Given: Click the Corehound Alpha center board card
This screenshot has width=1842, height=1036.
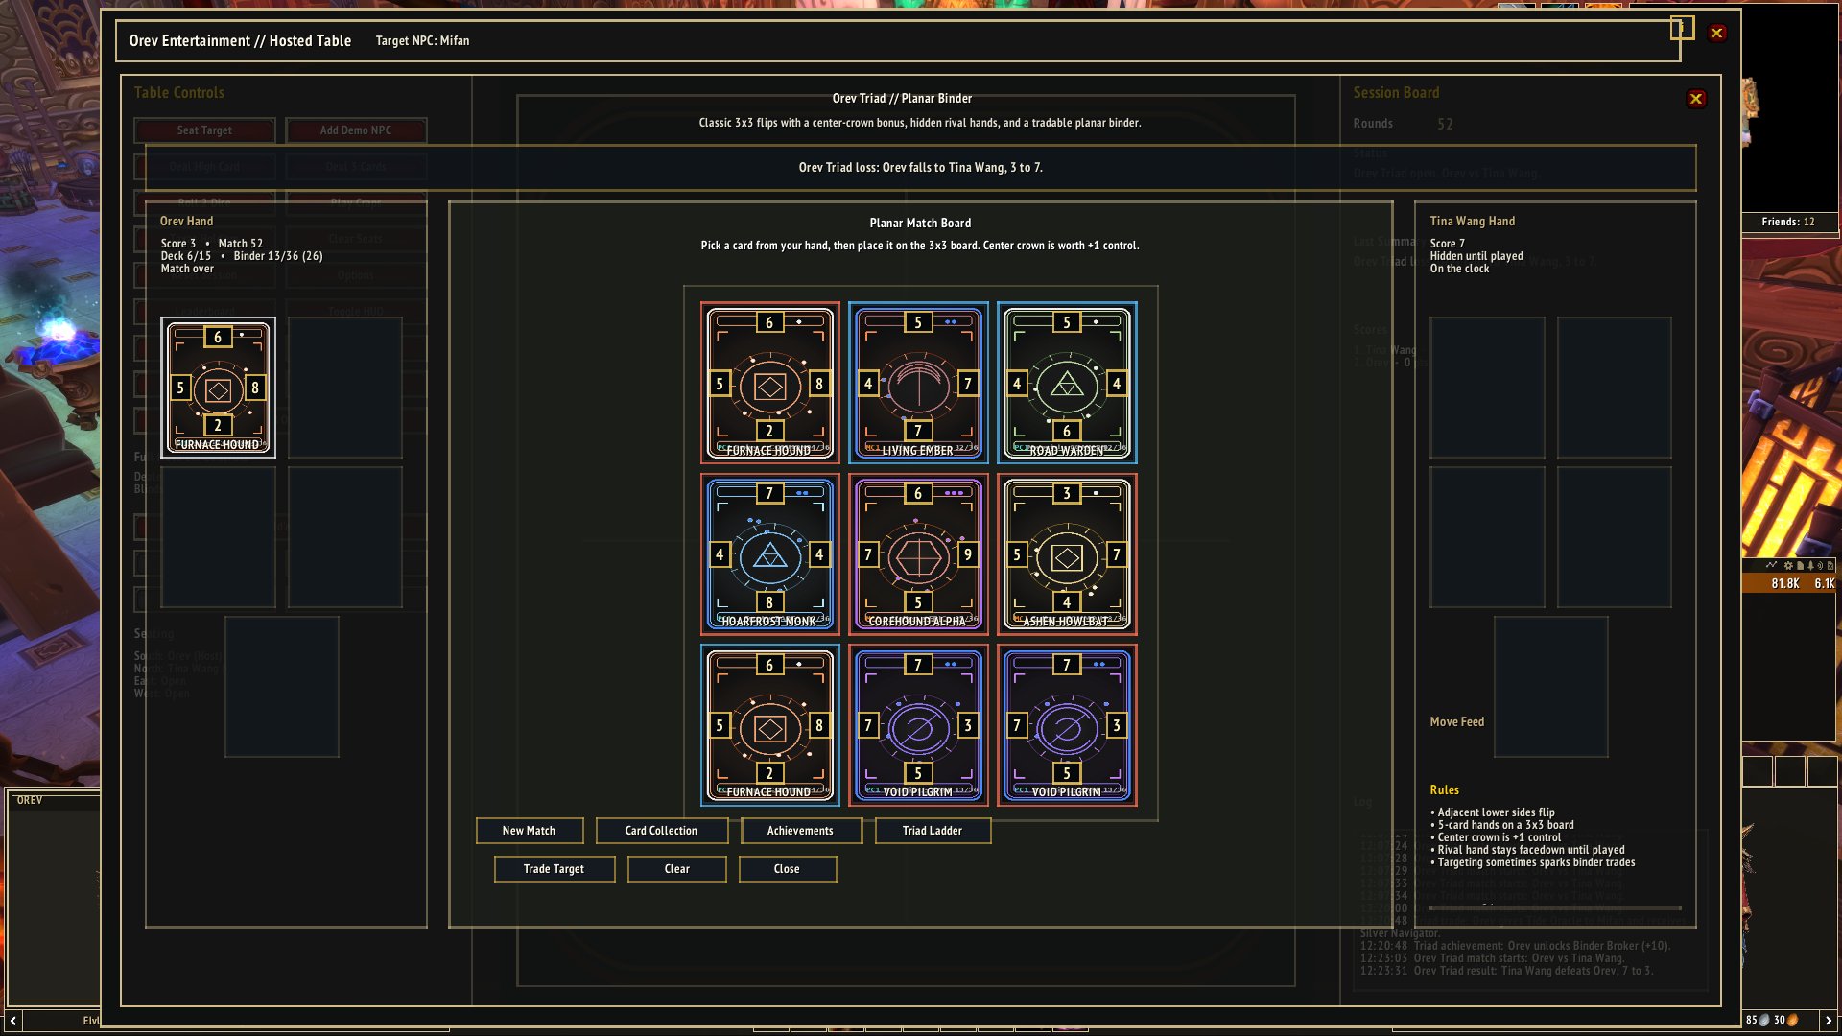Looking at the screenshot, I should (x=918, y=554).
